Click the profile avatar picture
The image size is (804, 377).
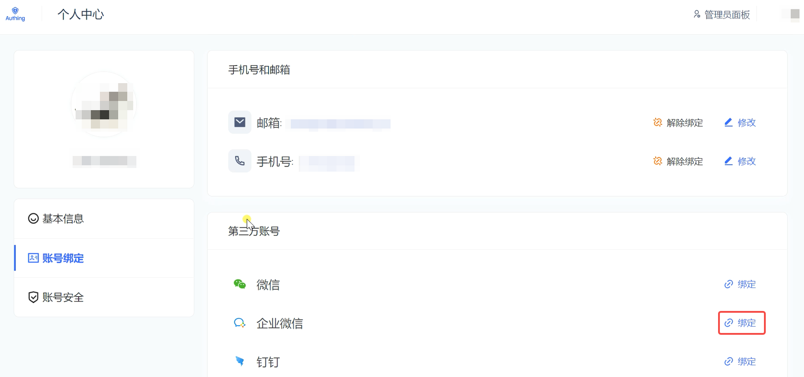pyautogui.click(x=104, y=105)
